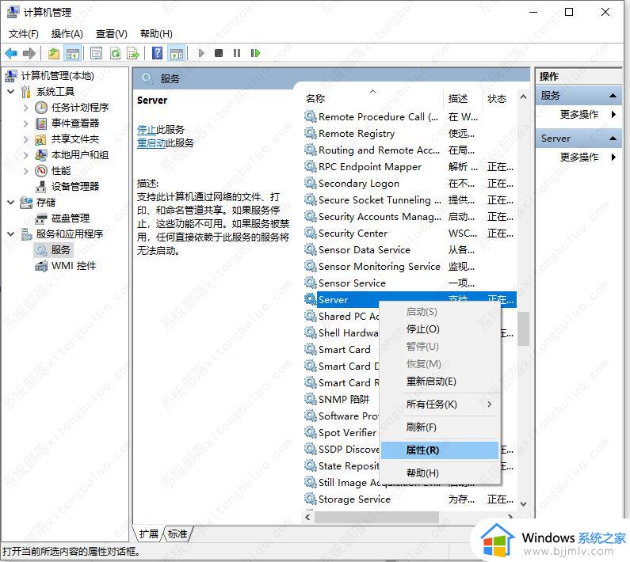The height and width of the screenshot is (562, 630).
Task: Click the Refresh toolbar icon
Action: 116,53
